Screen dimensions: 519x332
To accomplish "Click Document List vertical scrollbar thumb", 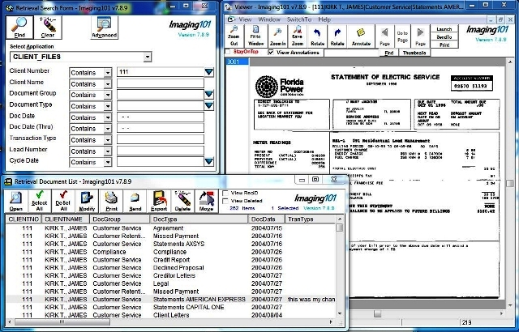I will point(339,228).
